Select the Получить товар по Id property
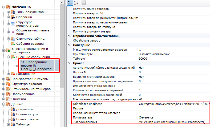Viewport: 210px width, 127px height. pyautogui.click(x=88, y=13)
